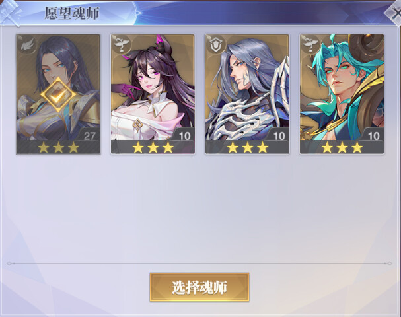This screenshot has height=317, width=401.
Task: Click the sprout icon on teal-haired horned card
Action: 310,44
